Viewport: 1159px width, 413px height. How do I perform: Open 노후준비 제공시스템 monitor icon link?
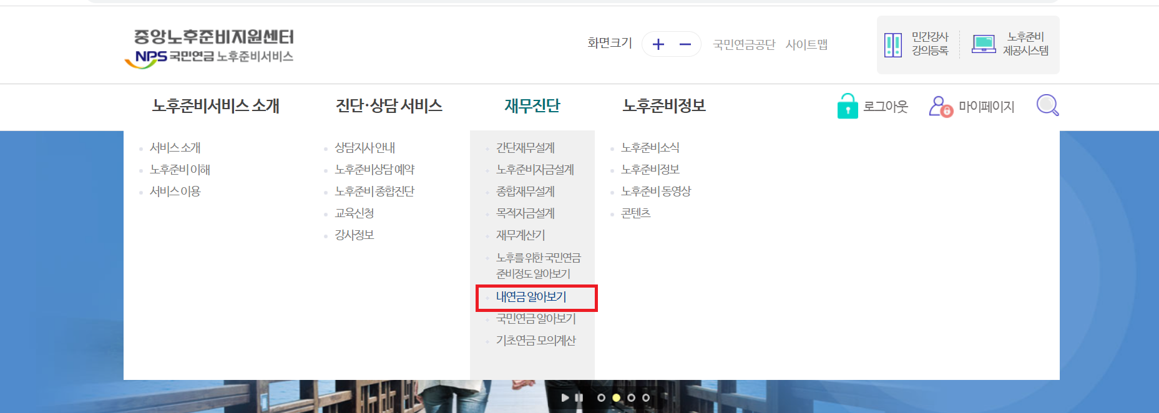(x=984, y=44)
